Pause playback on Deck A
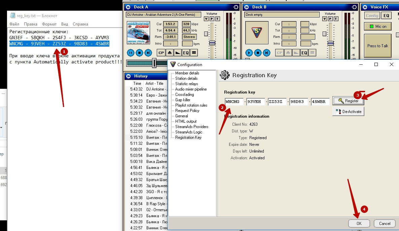 131,53
